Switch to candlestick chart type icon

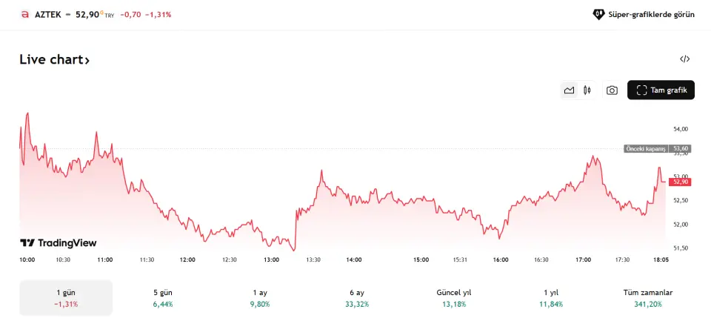(587, 90)
